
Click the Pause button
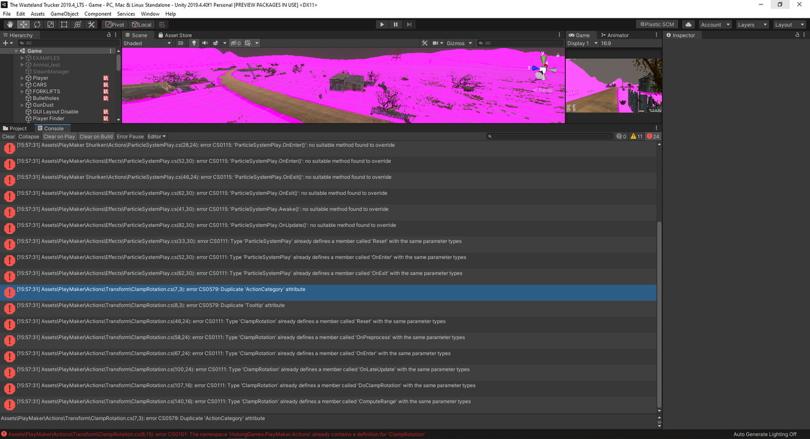pos(396,25)
